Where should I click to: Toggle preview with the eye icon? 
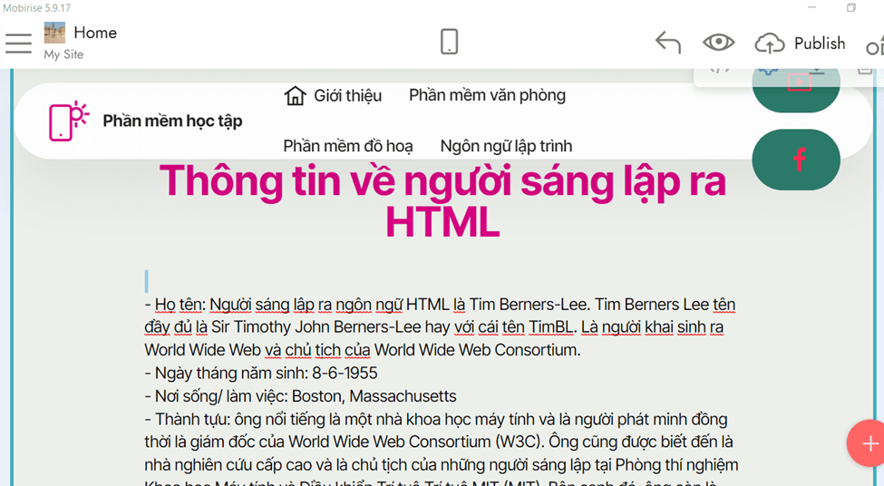tap(718, 43)
